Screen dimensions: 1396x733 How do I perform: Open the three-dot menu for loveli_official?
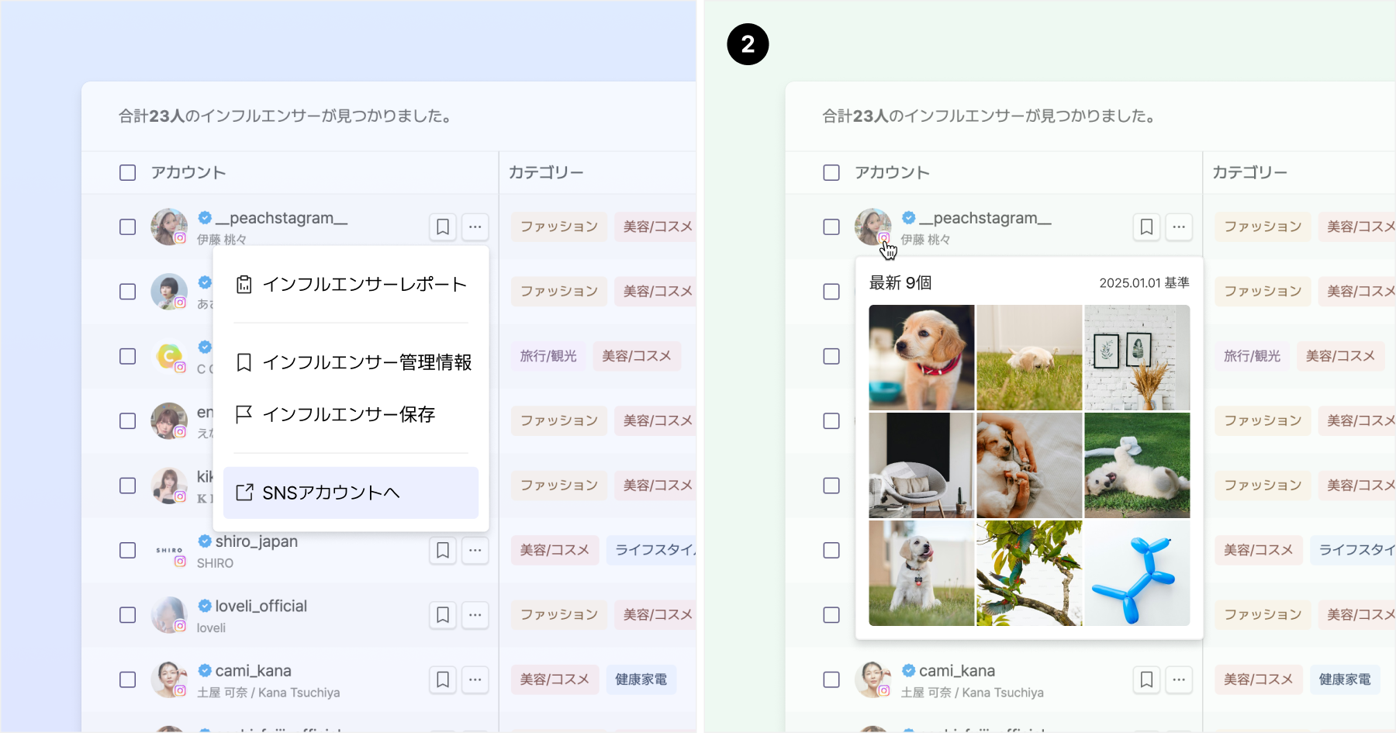pos(475,615)
